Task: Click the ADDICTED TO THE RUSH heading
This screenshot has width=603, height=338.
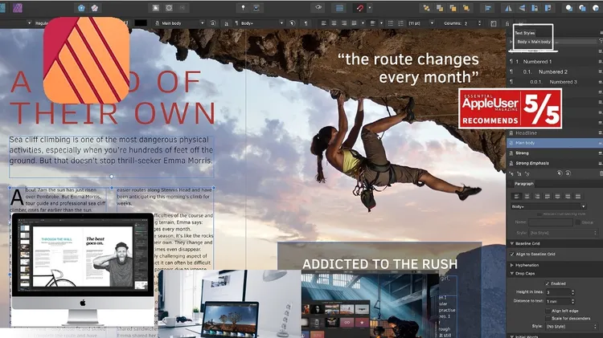Action: click(379, 264)
